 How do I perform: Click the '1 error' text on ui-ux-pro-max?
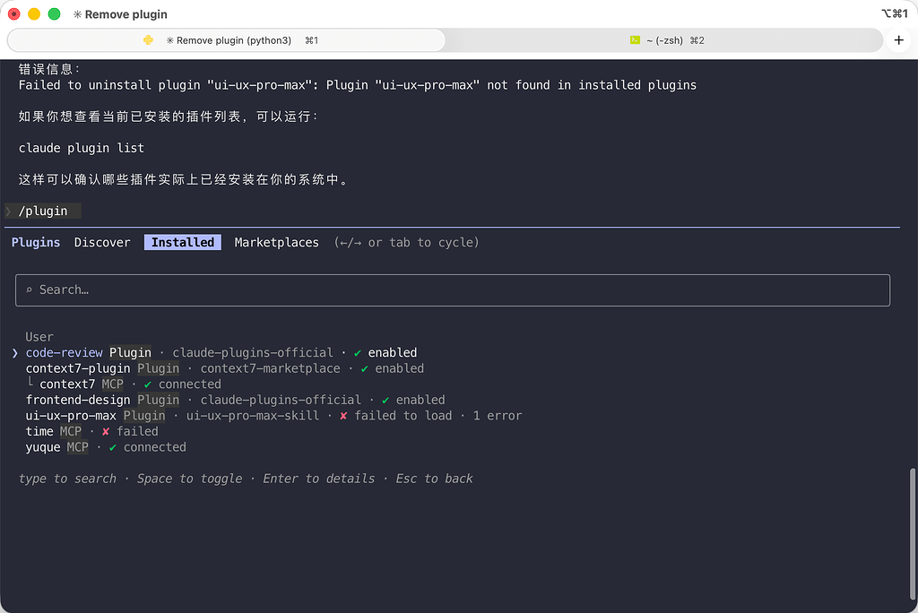click(x=498, y=416)
